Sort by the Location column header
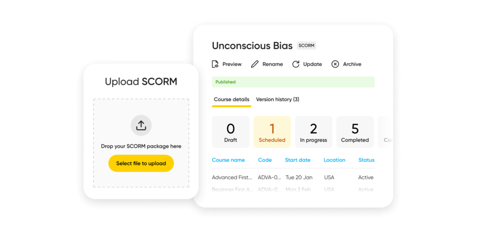477x238 pixels. pos(334,160)
